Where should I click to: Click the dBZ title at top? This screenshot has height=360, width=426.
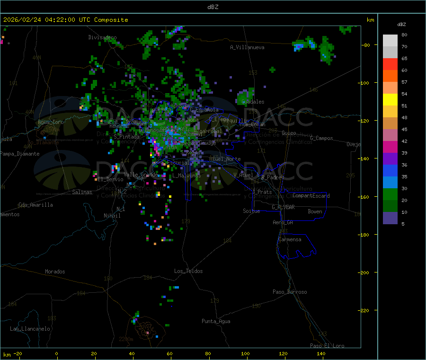pos(213,7)
